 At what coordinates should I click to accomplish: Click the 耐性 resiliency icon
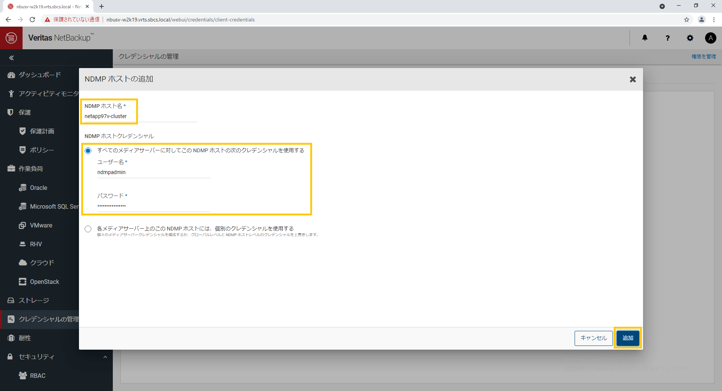point(11,338)
